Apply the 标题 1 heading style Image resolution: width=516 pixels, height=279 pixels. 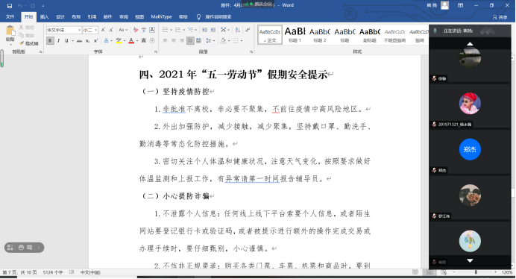pyautogui.click(x=295, y=34)
